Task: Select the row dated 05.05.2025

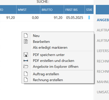Action: tap(47, 18)
